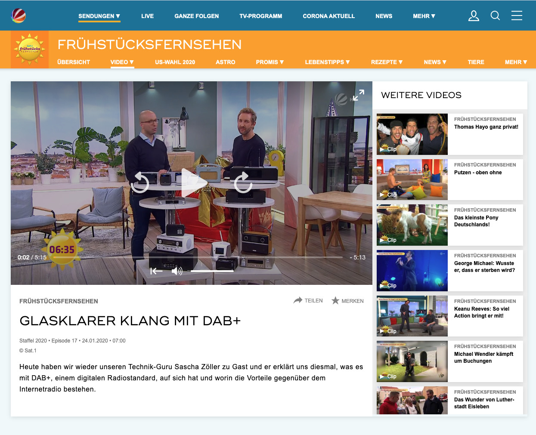536x435 pixels.
Task: Bookmark the video with the Merken star
Action: (347, 301)
